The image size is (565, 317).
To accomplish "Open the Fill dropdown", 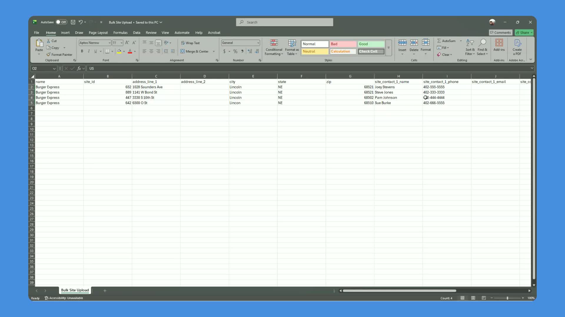I will pos(443,48).
